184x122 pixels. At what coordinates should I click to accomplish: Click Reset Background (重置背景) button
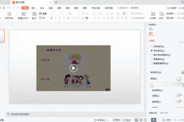tap(164, 113)
